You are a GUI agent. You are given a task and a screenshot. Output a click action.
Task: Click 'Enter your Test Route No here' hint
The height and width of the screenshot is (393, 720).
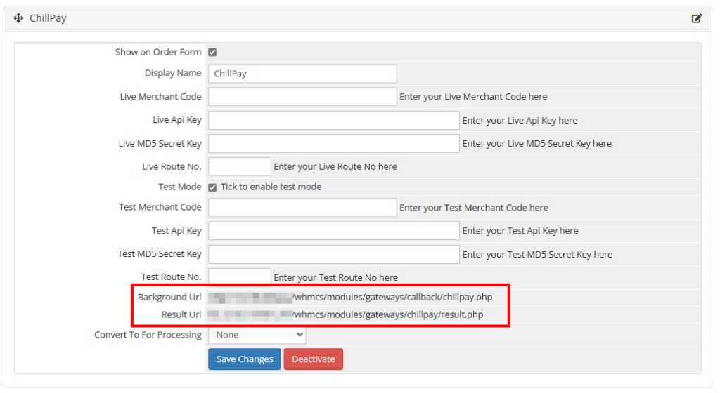(x=335, y=278)
